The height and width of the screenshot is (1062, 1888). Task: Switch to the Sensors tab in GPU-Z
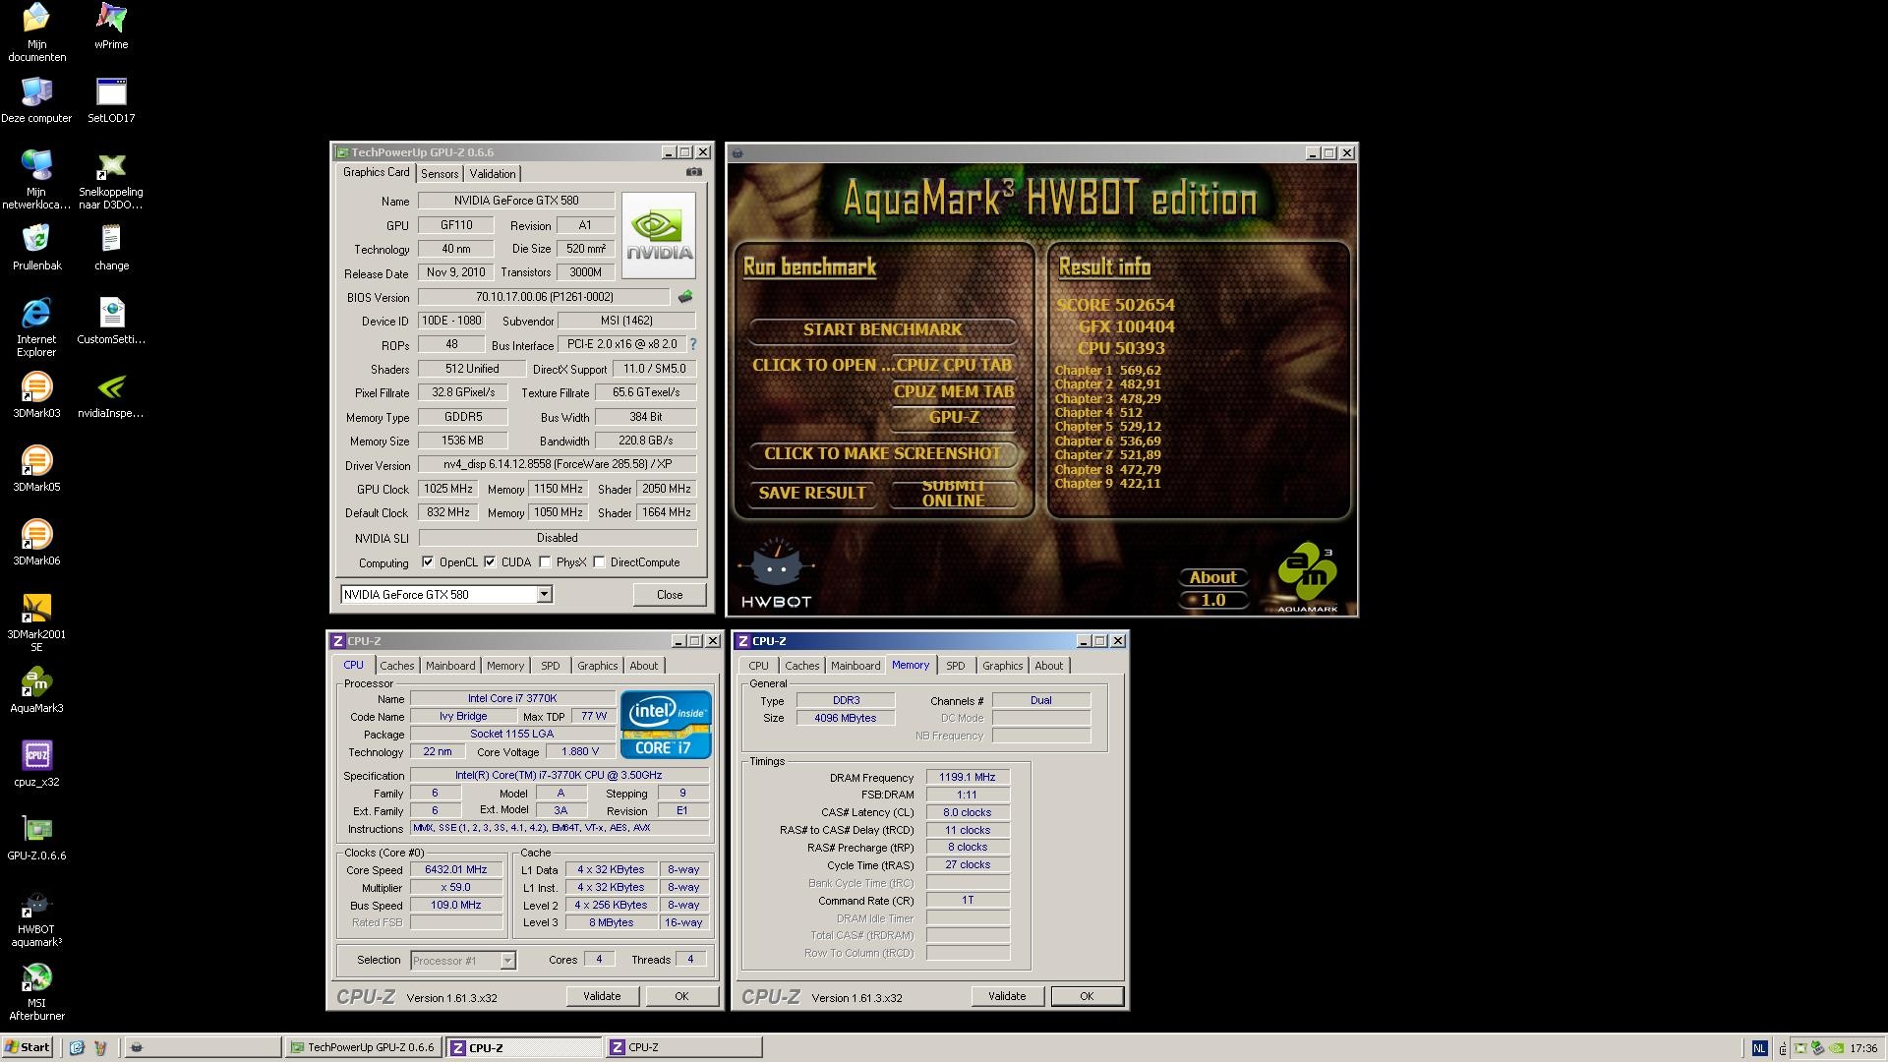[x=440, y=173]
